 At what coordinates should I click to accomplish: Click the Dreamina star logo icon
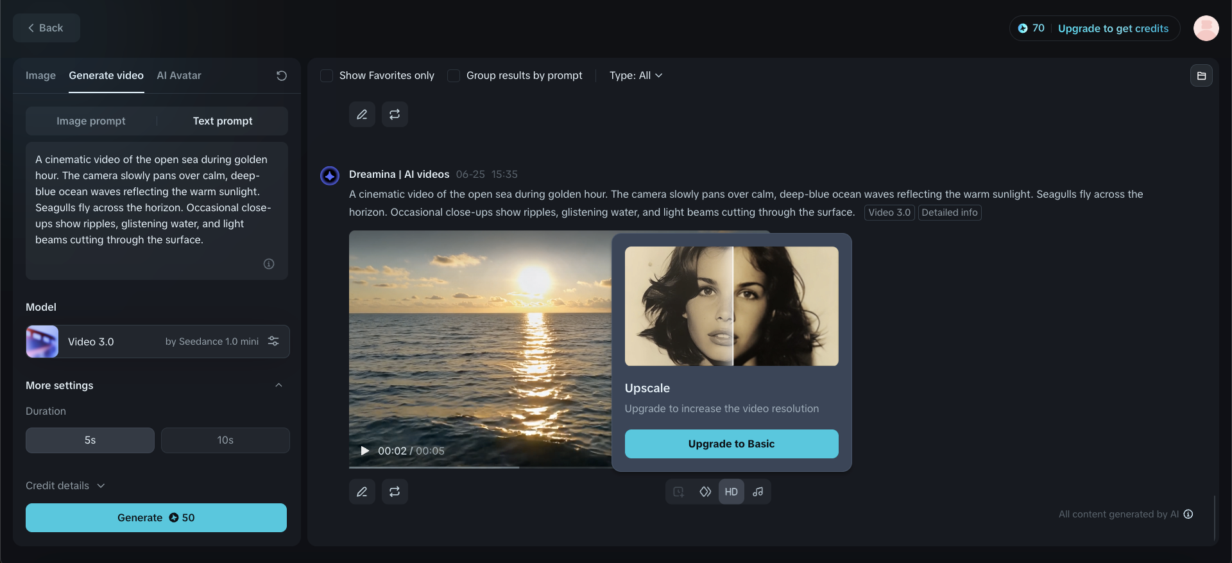(330, 175)
